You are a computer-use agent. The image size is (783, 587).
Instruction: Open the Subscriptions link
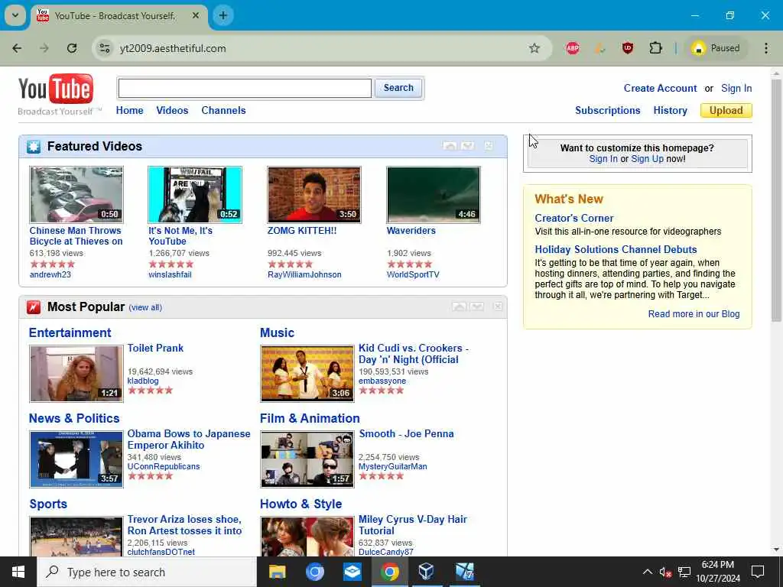608,110
